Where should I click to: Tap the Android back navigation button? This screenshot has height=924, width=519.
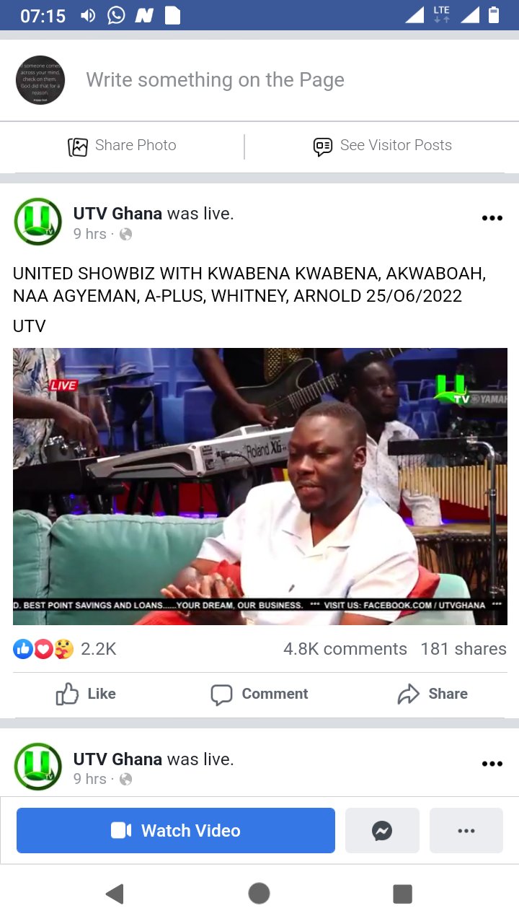tap(115, 894)
